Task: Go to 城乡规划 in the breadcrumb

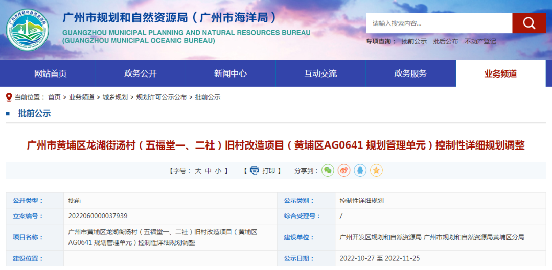Action: [115, 97]
